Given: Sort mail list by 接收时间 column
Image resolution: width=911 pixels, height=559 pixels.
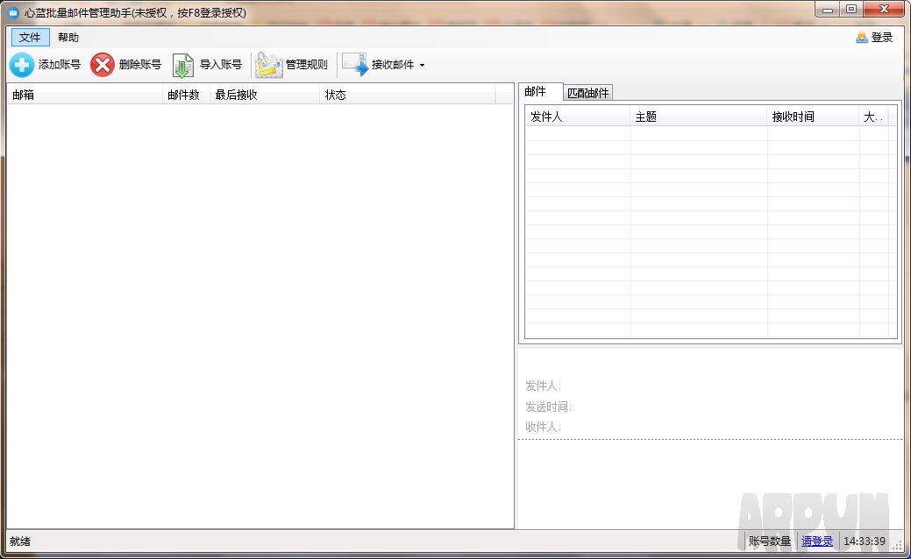Looking at the screenshot, I should point(812,117).
